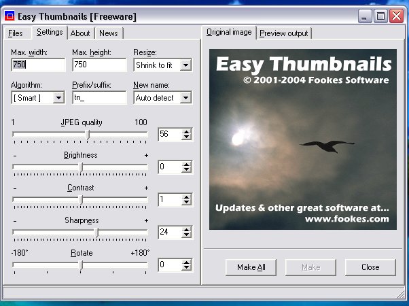This screenshot has width=409, height=306.
Task: Open the New name dropdown
Action: [x=185, y=98]
